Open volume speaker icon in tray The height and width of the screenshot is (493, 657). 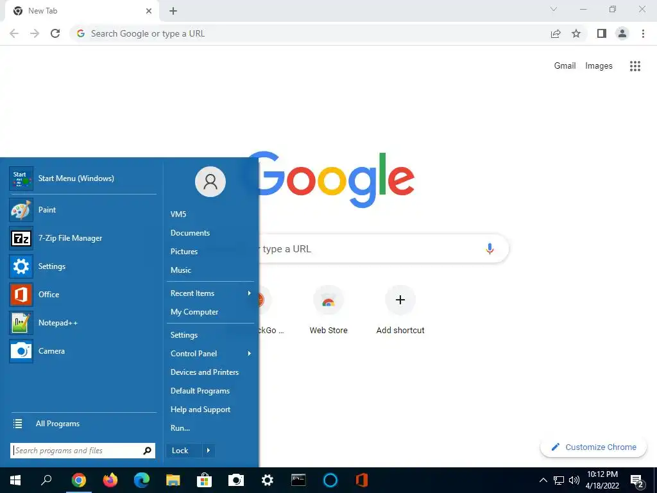click(574, 480)
